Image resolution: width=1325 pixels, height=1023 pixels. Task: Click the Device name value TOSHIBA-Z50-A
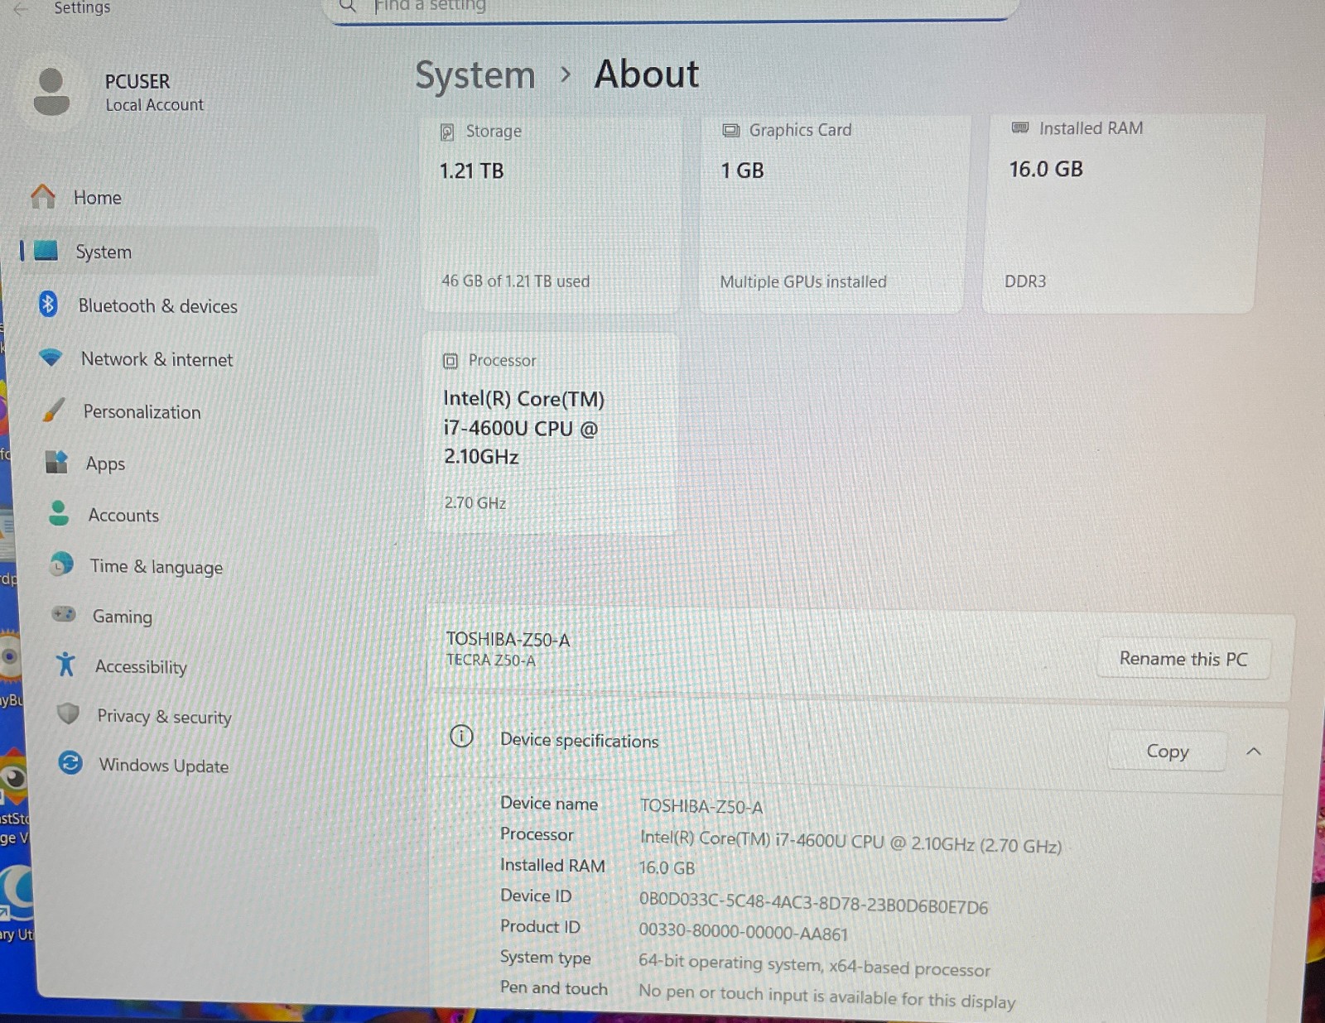(701, 806)
